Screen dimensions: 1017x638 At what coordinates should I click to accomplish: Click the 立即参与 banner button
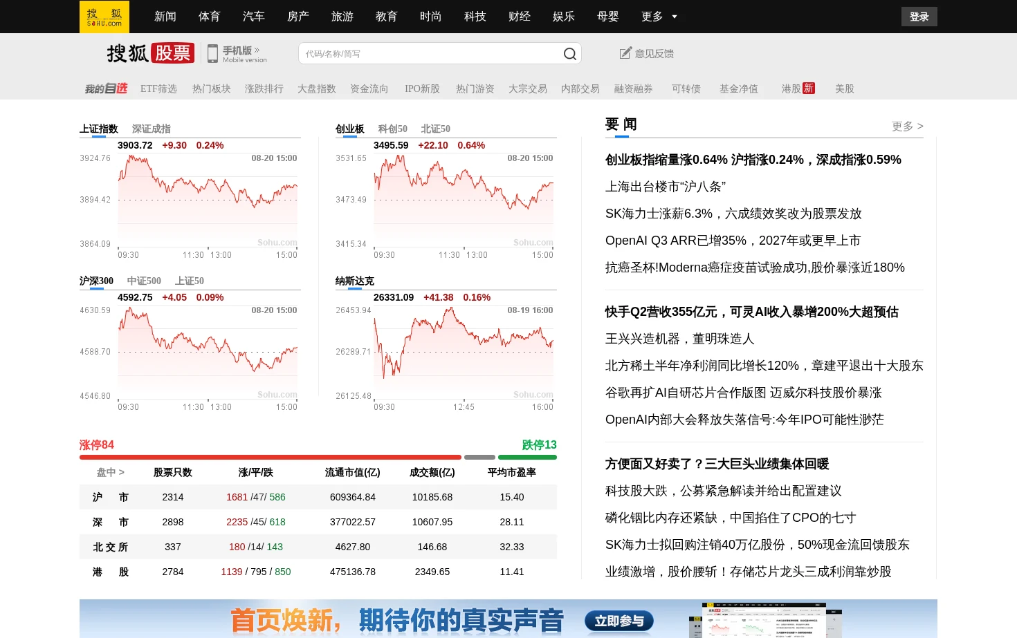tap(619, 621)
